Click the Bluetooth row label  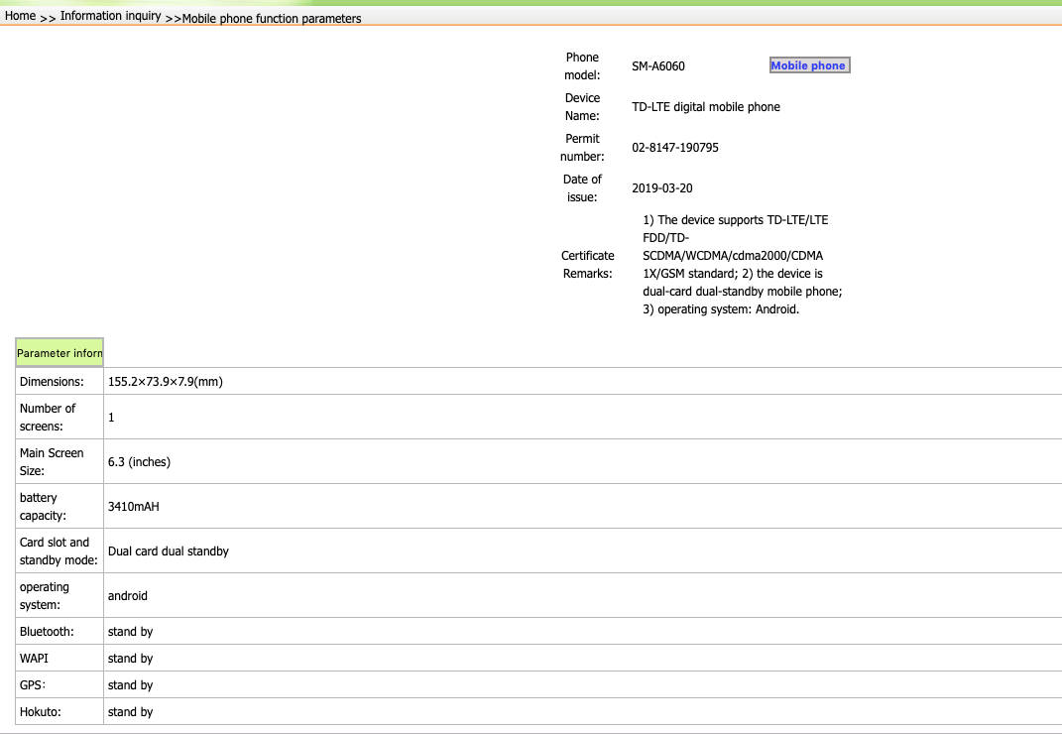pyautogui.click(x=47, y=632)
